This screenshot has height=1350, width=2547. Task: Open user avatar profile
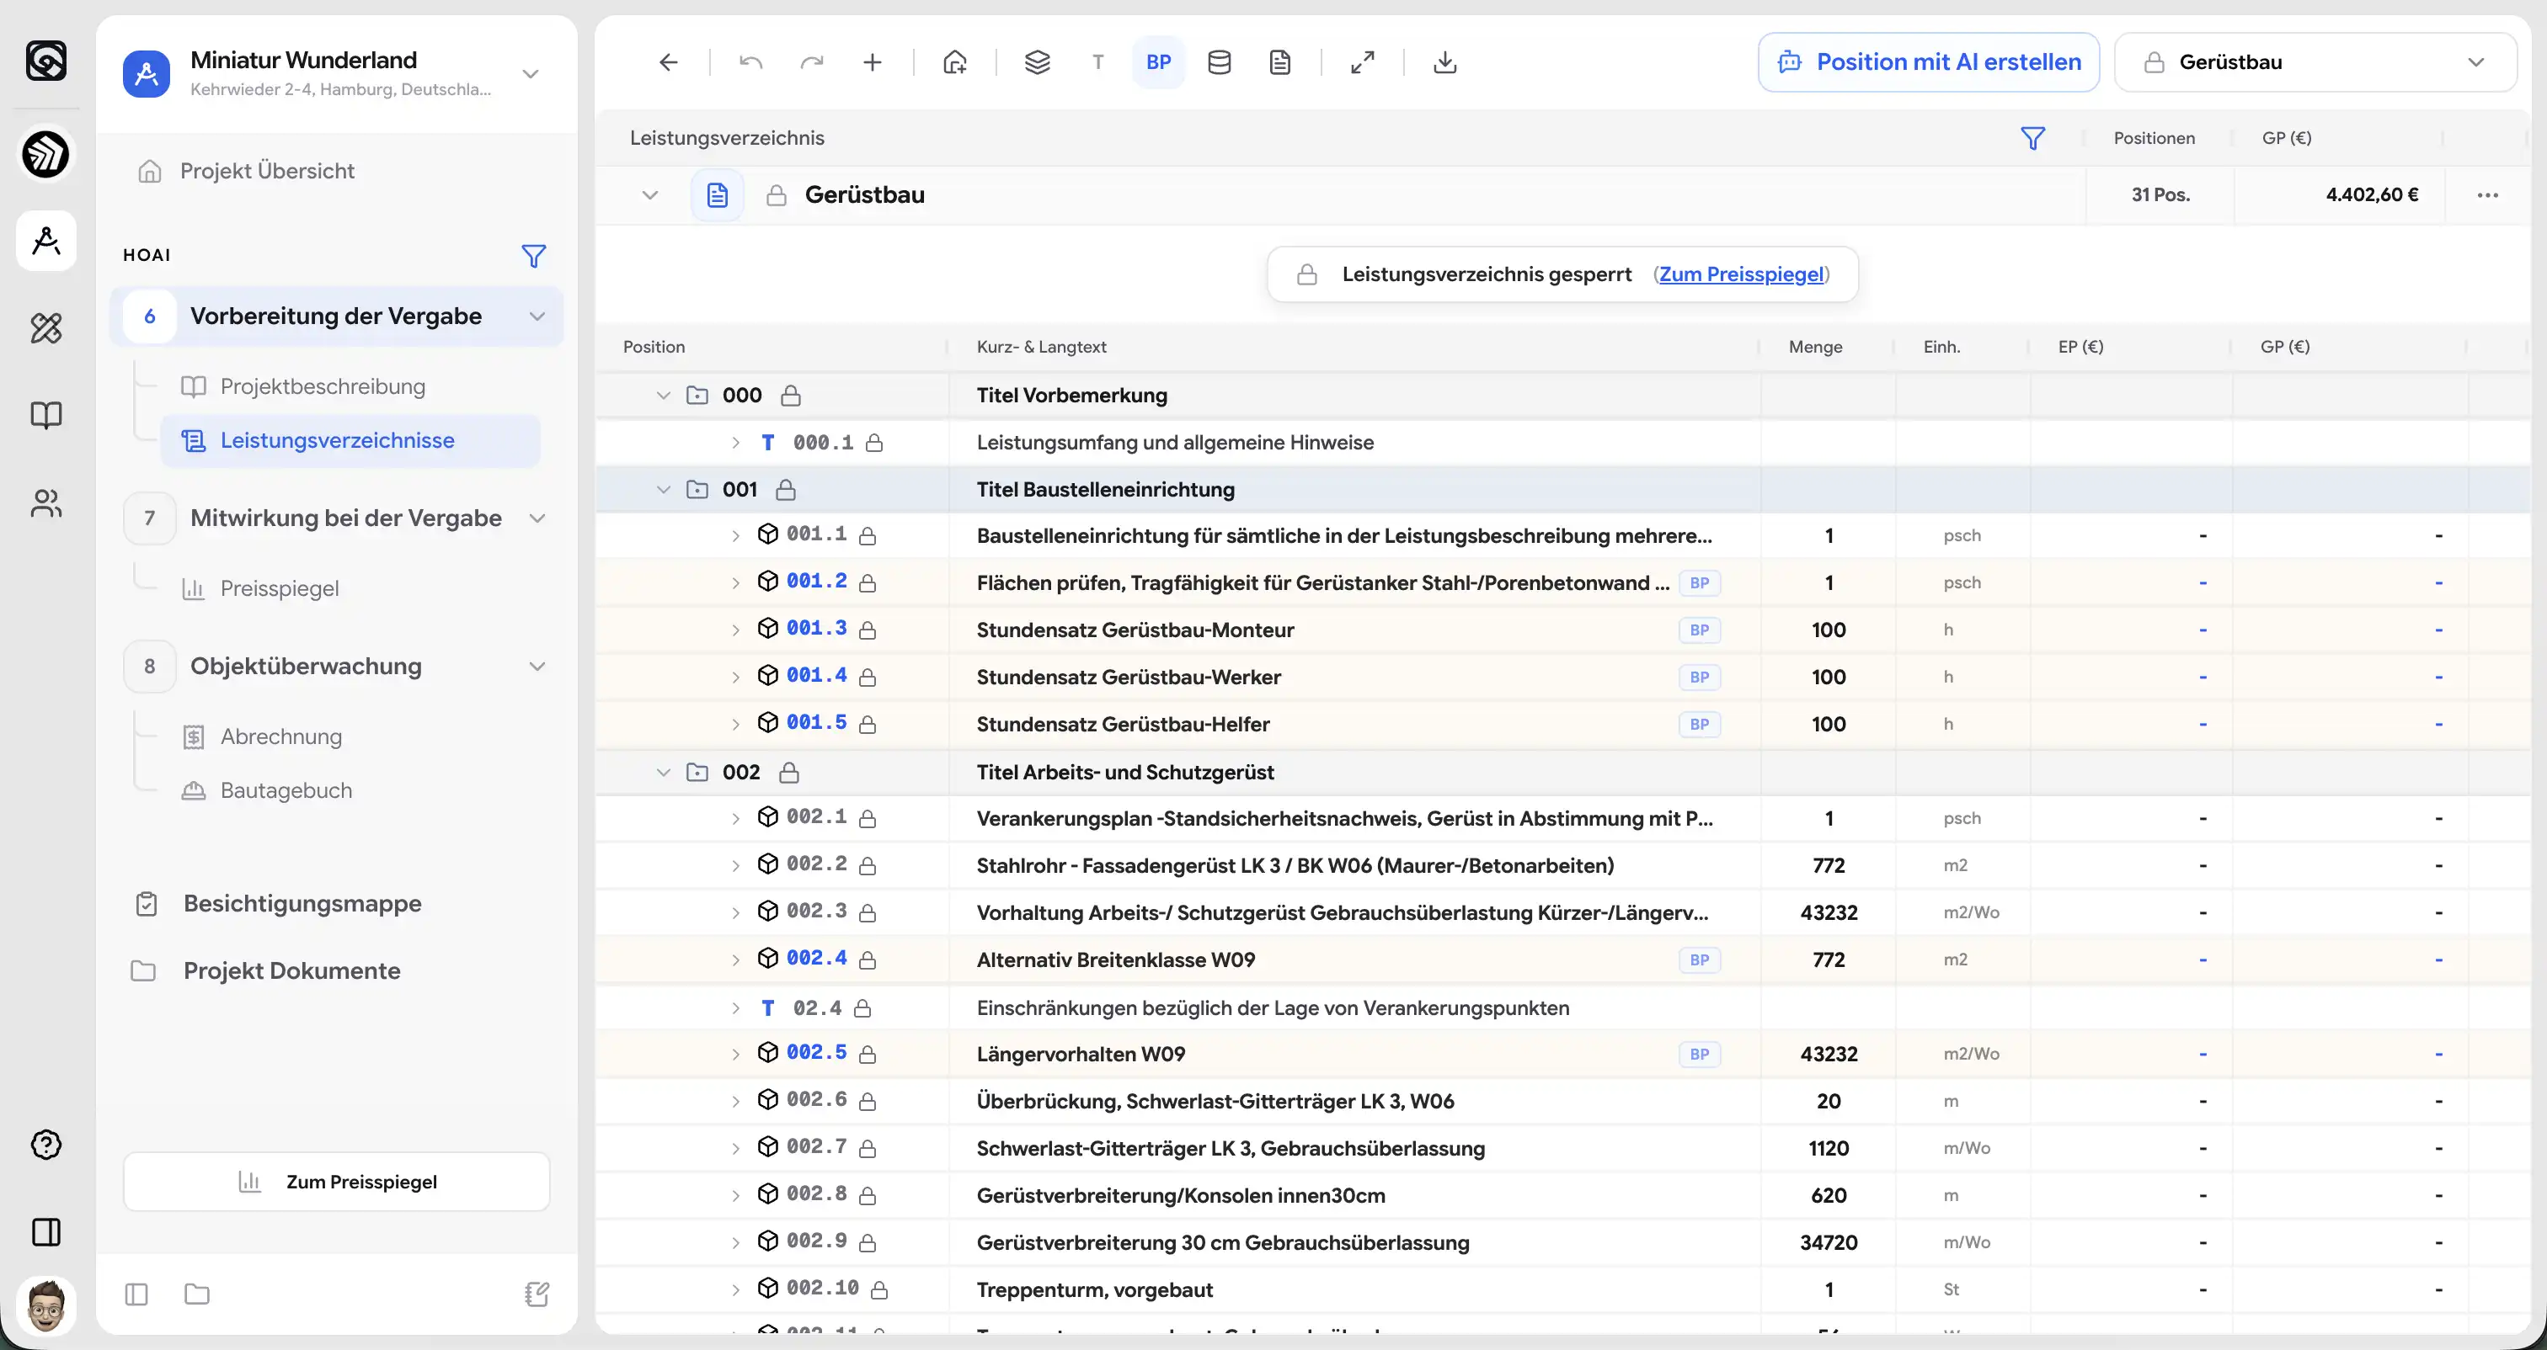click(x=45, y=1305)
